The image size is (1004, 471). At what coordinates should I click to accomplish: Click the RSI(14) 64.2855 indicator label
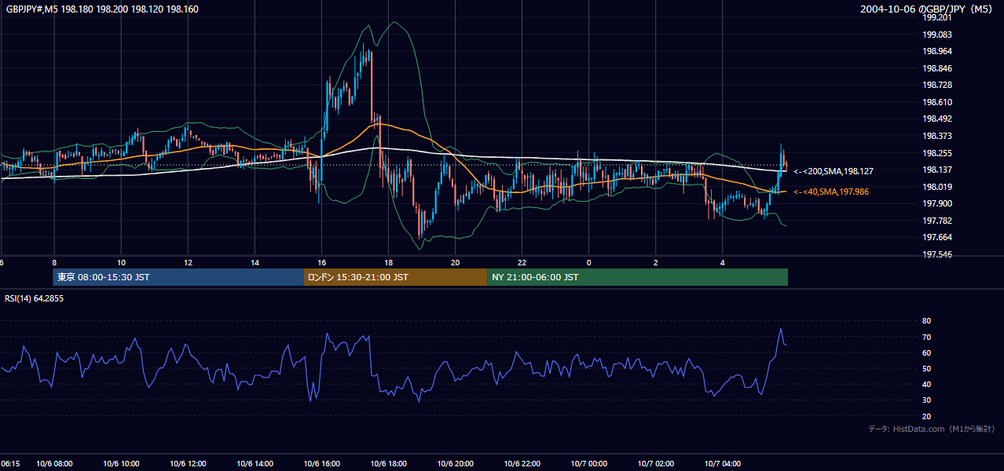coord(35,298)
